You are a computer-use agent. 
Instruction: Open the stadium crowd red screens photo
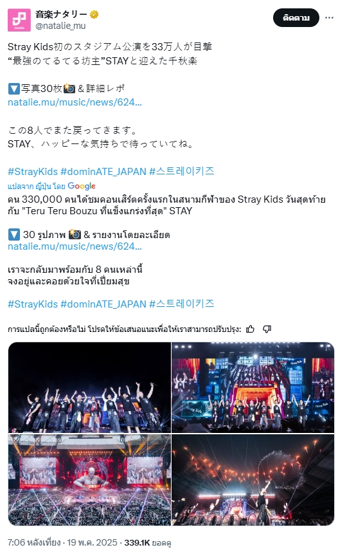tap(89, 480)
